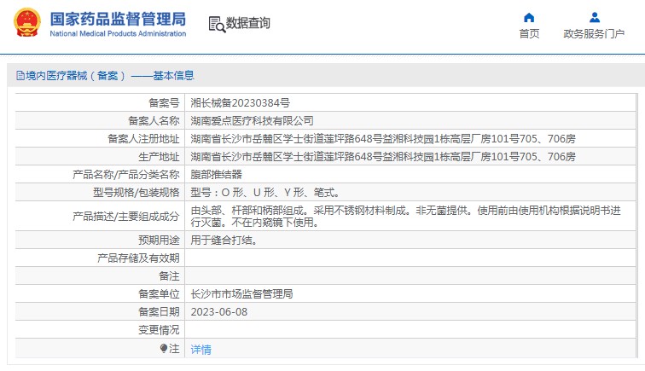This screenshot has width=645, height=371.
Task: Go to 首页 home page
Action: [529, 34]
